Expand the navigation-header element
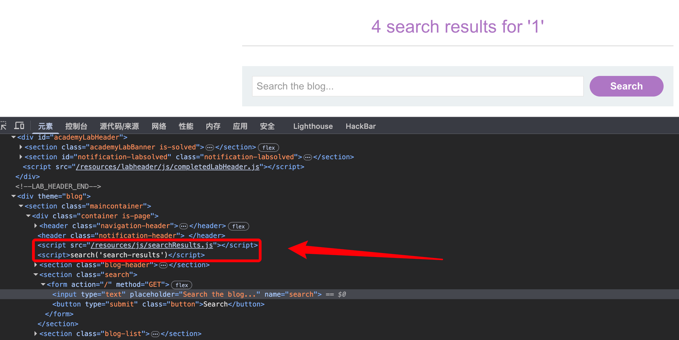Screen dimensions: 679x340 [36, 226]
